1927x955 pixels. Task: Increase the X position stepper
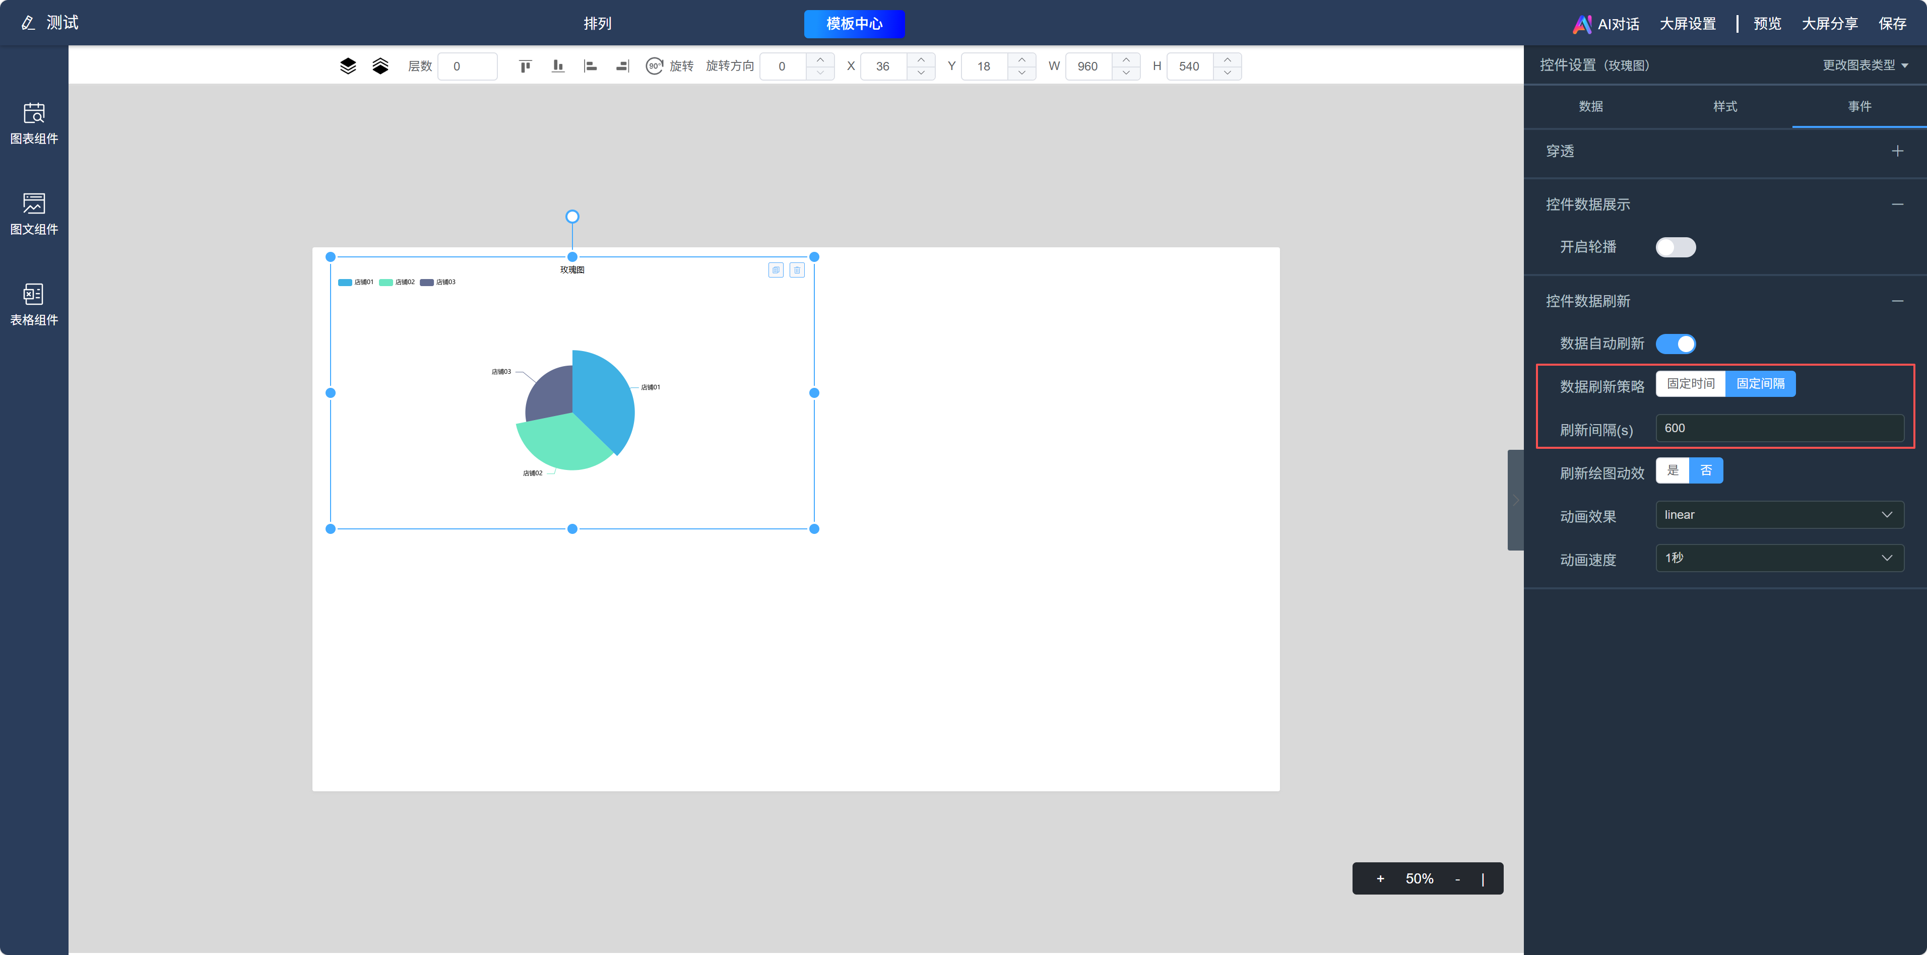pos(921,60)
